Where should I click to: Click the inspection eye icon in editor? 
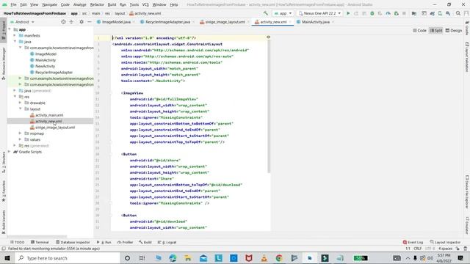(268, 37)
